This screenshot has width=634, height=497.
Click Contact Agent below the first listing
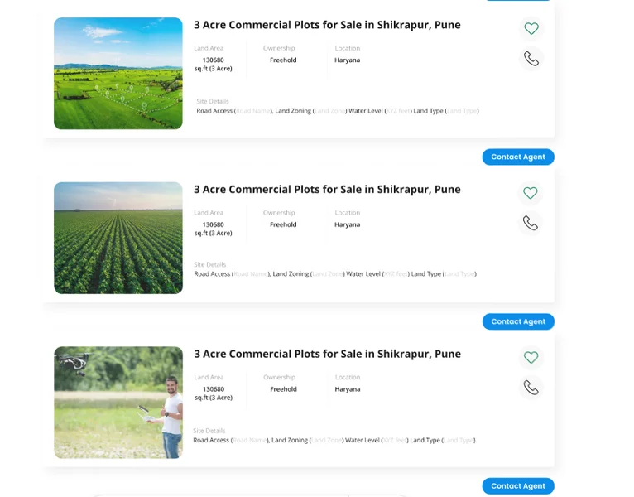pos(518,157)
